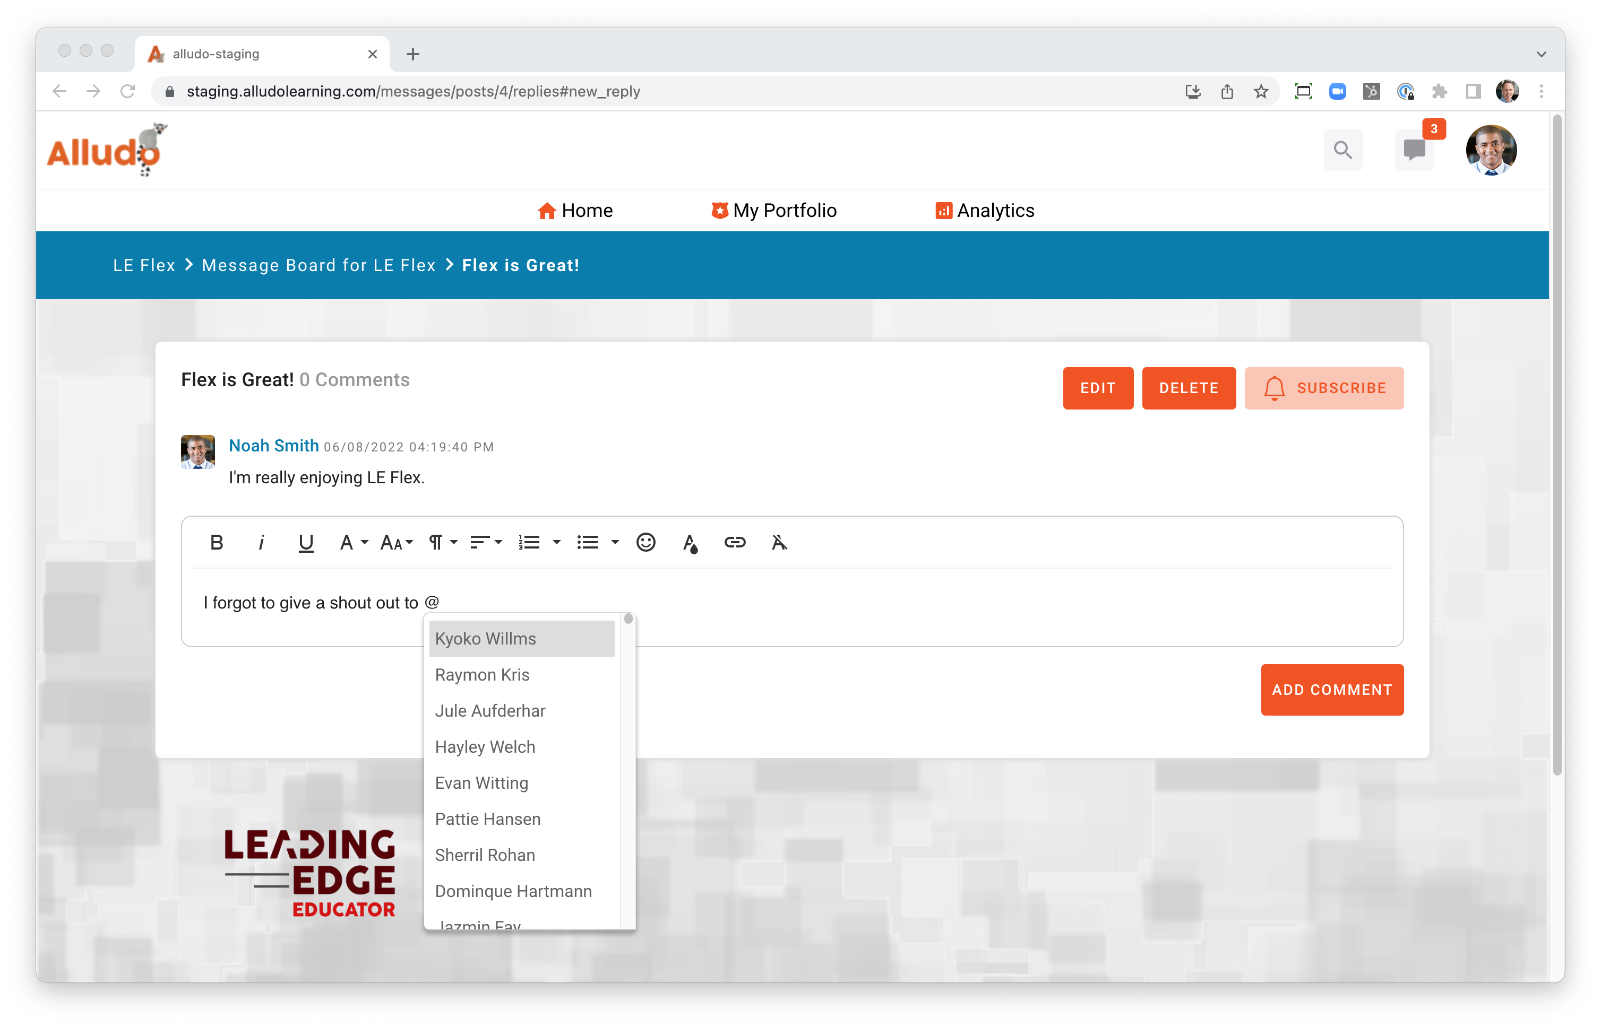Apply italic formatting
Image resolution: width=1601 pixels, height=1027 pixels.
(x=261, y=542)
